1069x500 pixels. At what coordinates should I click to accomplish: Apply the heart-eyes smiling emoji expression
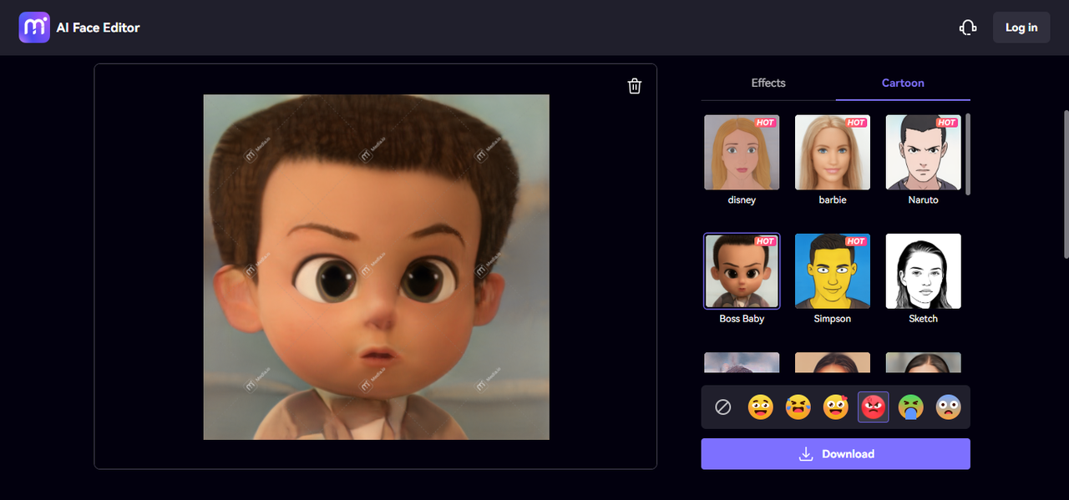click(x=836, y=407)
